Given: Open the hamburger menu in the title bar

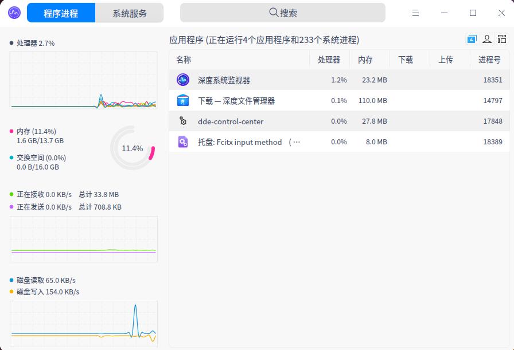Looking at the screenshot, I should 415,13.
